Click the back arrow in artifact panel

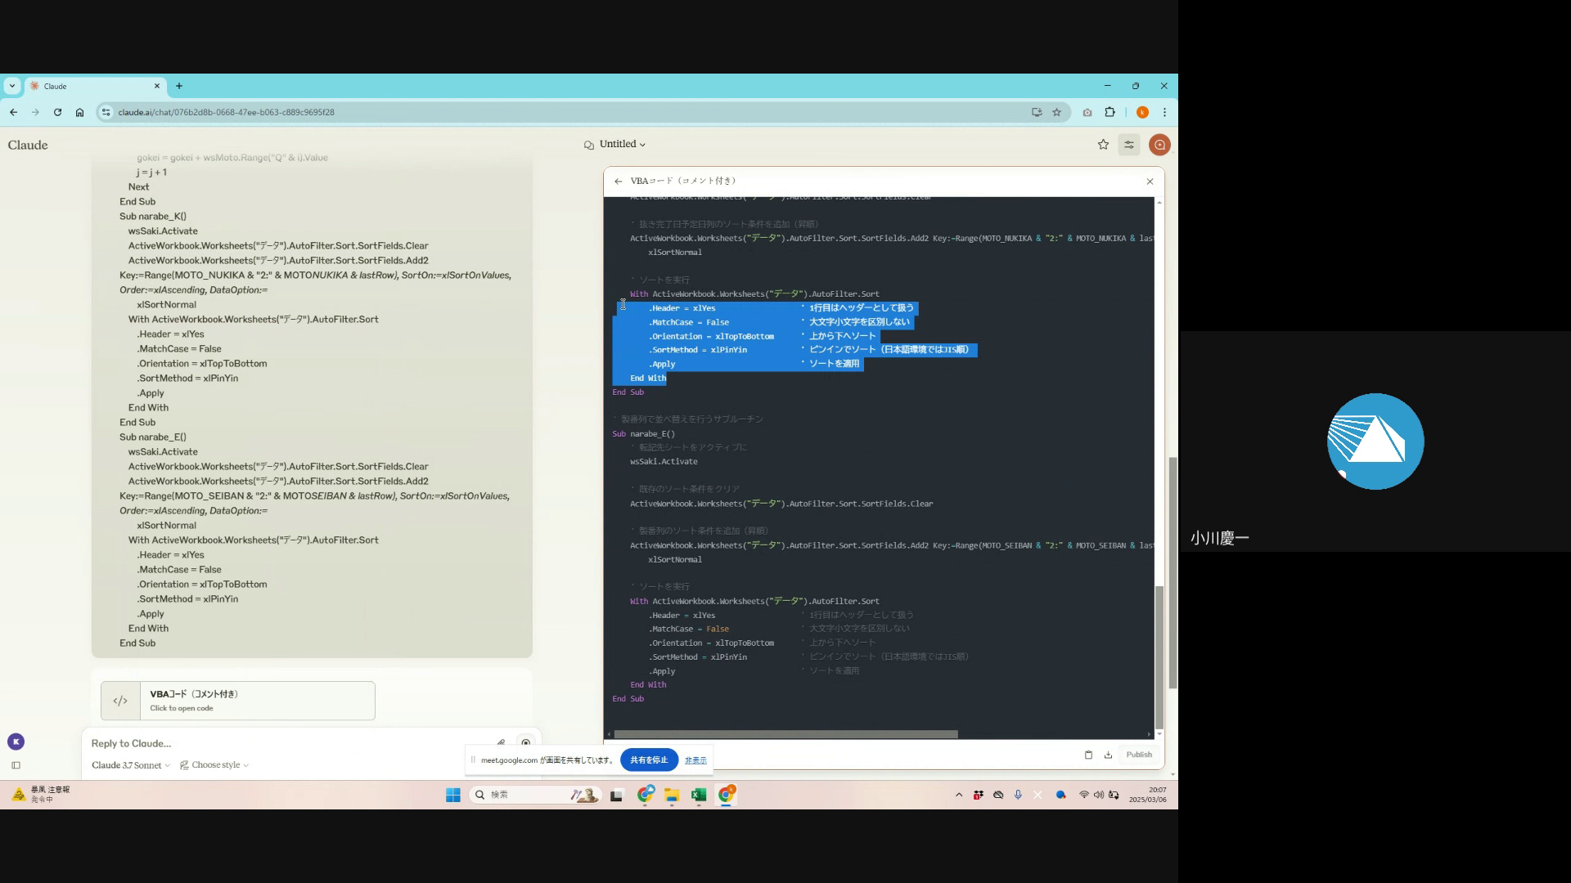[x=618, y=182]
